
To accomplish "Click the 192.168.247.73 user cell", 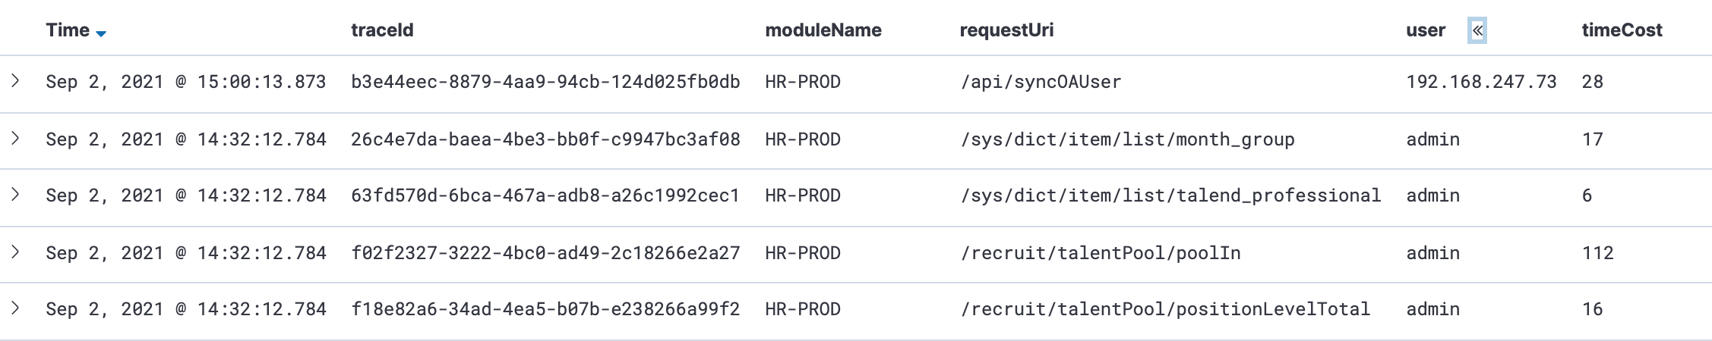I will click(1481, 82).
